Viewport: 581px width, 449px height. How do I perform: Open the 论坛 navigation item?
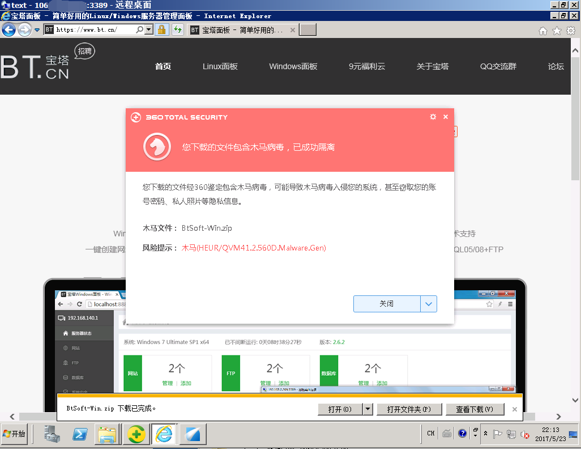tap(556, 66)
